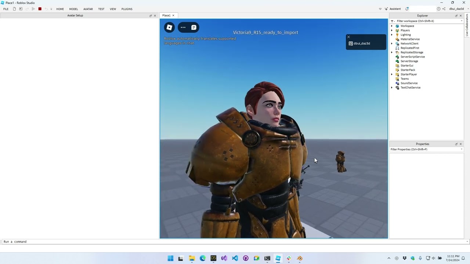Select ReplicatedFirst in Explorer
This screenshot has height=264, width=470.
(409, 48)
